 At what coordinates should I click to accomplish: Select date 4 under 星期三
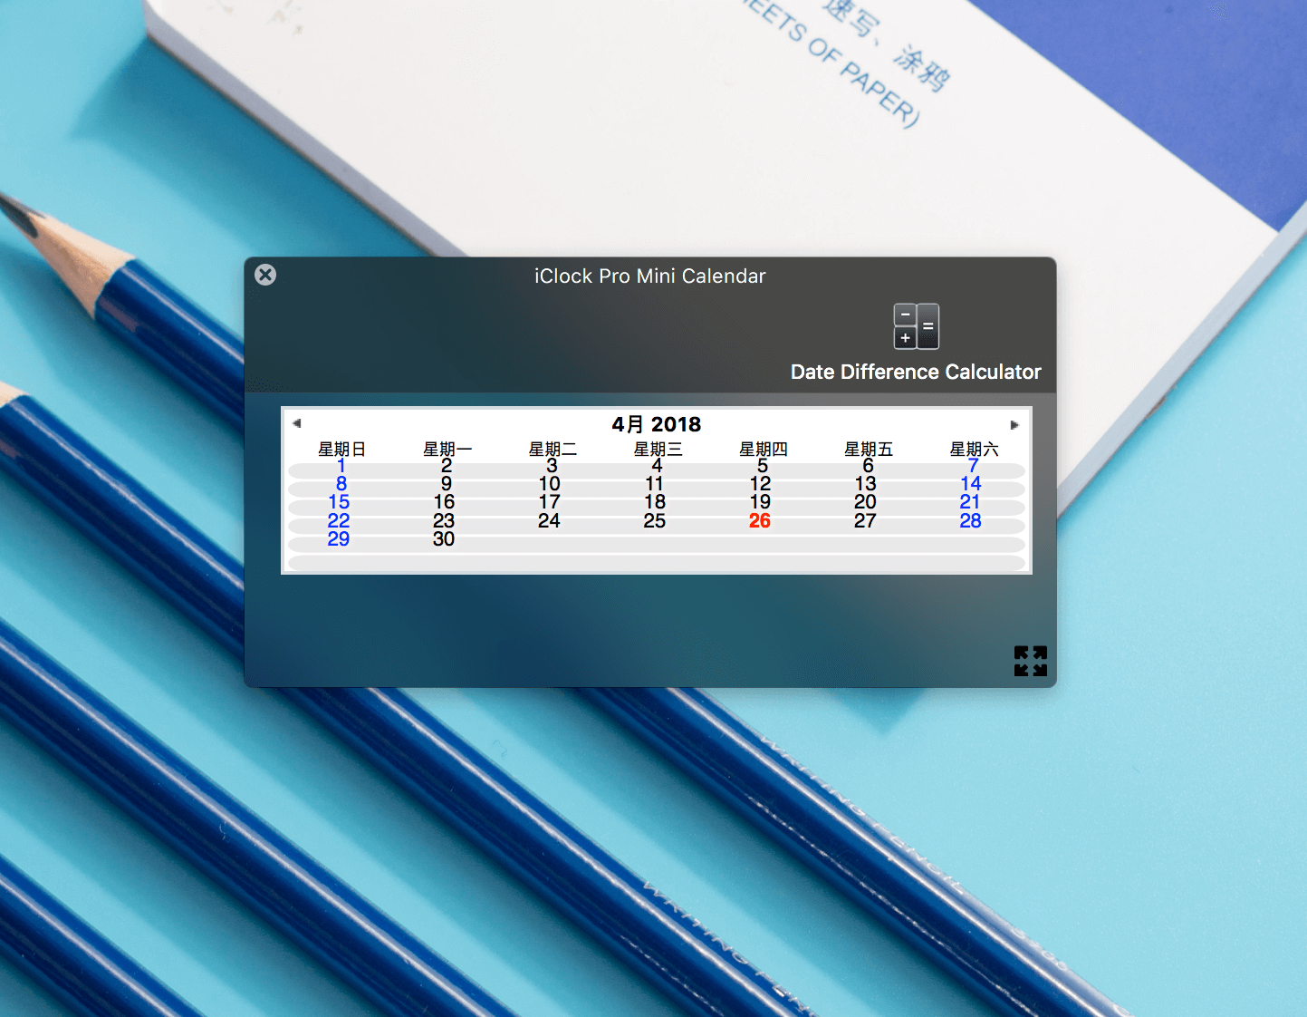click(657, 465)
